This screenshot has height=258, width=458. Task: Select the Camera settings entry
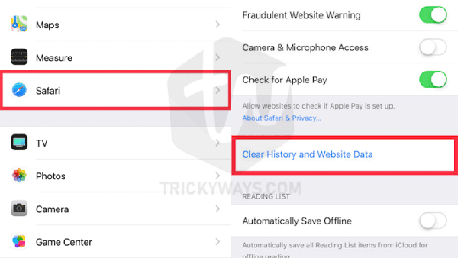[116, 209]
